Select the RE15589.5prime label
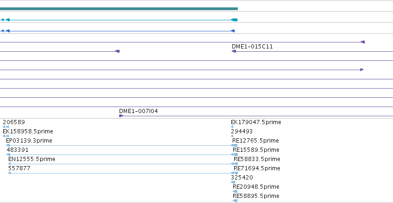 [256, 150]
